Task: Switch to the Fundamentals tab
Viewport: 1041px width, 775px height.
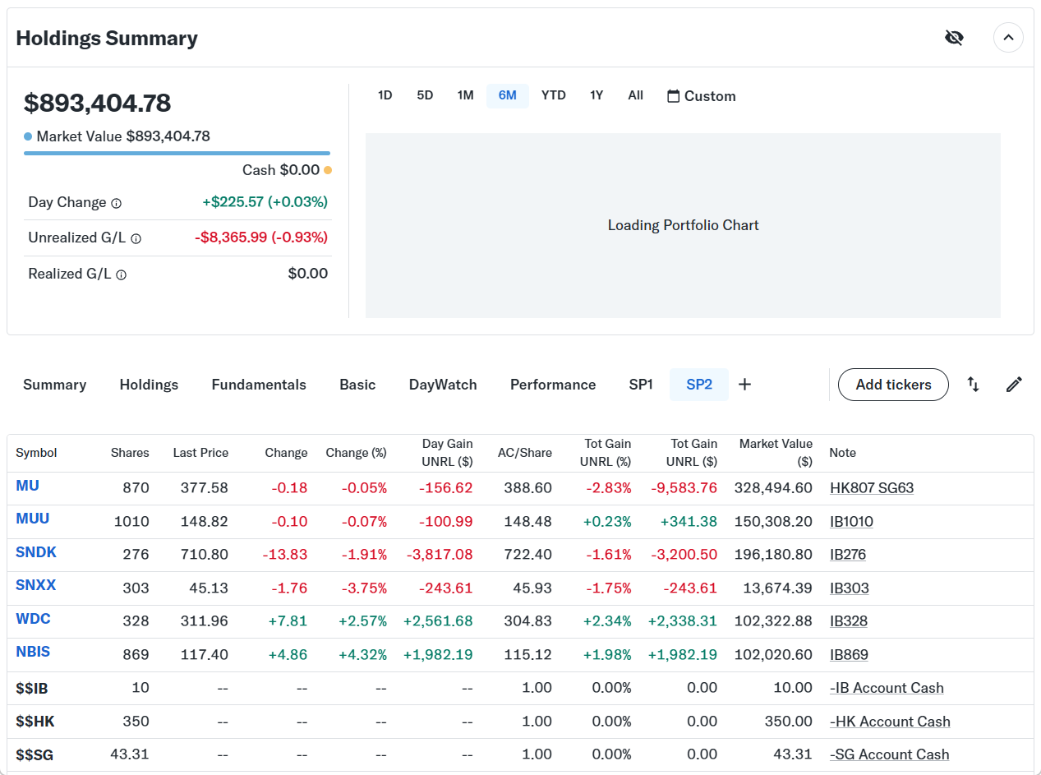Action: [259, 385]
